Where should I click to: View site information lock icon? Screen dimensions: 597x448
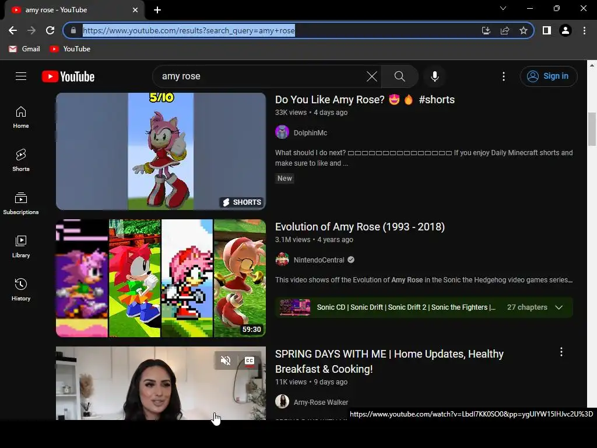[73, 30]
